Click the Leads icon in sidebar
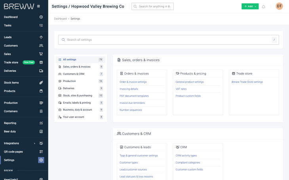Screen dimensions: 289x180 (x=41, y=37)
